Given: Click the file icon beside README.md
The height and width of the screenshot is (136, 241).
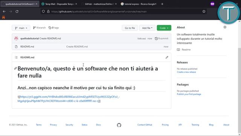Looking at the screenshot, I should [16, 46].
